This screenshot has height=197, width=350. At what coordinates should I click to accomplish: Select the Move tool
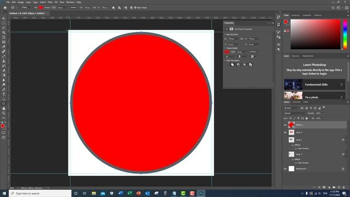4,18
